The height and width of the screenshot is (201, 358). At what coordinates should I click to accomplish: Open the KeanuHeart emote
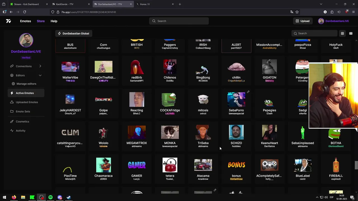(269, 136)
